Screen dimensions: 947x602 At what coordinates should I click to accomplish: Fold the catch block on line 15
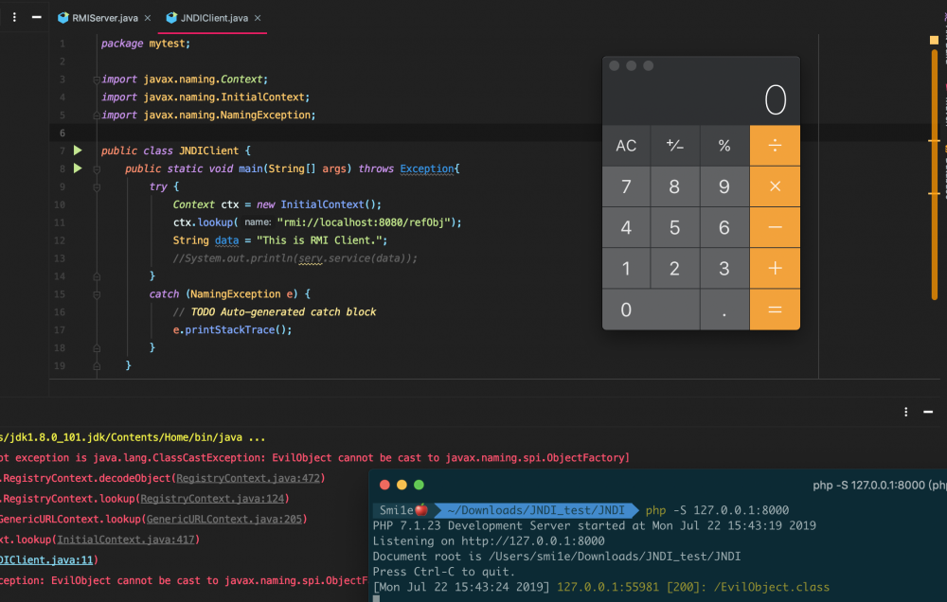[97, 294]
